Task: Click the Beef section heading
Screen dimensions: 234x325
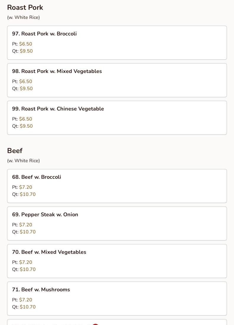Action: point(15,151)
